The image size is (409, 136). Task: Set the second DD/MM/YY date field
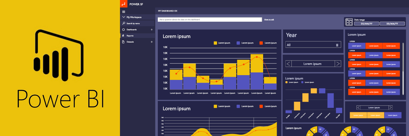click(392, 24)
